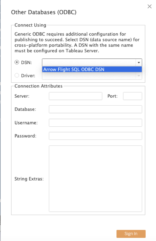Click the Connect Using group heading

click(30, 25)
